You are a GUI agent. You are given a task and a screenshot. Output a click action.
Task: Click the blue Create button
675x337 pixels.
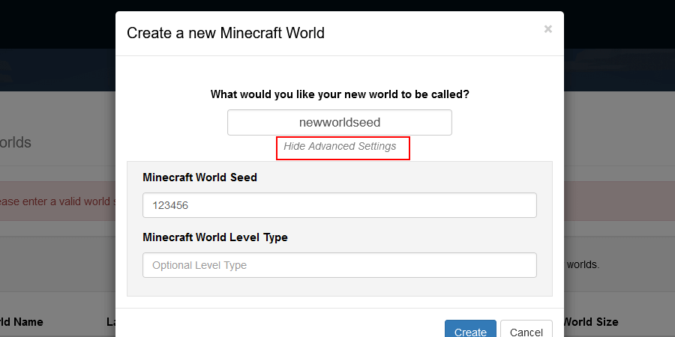click(470, 330)
